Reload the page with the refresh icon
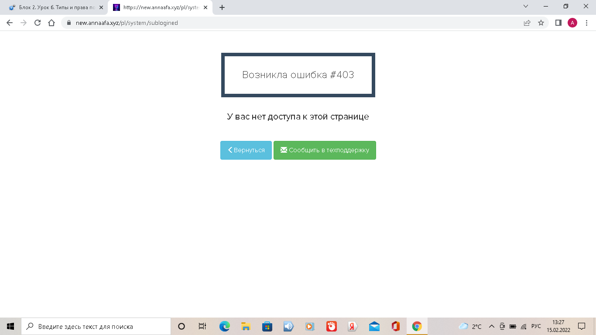596x335 pixels. [38, 23]
